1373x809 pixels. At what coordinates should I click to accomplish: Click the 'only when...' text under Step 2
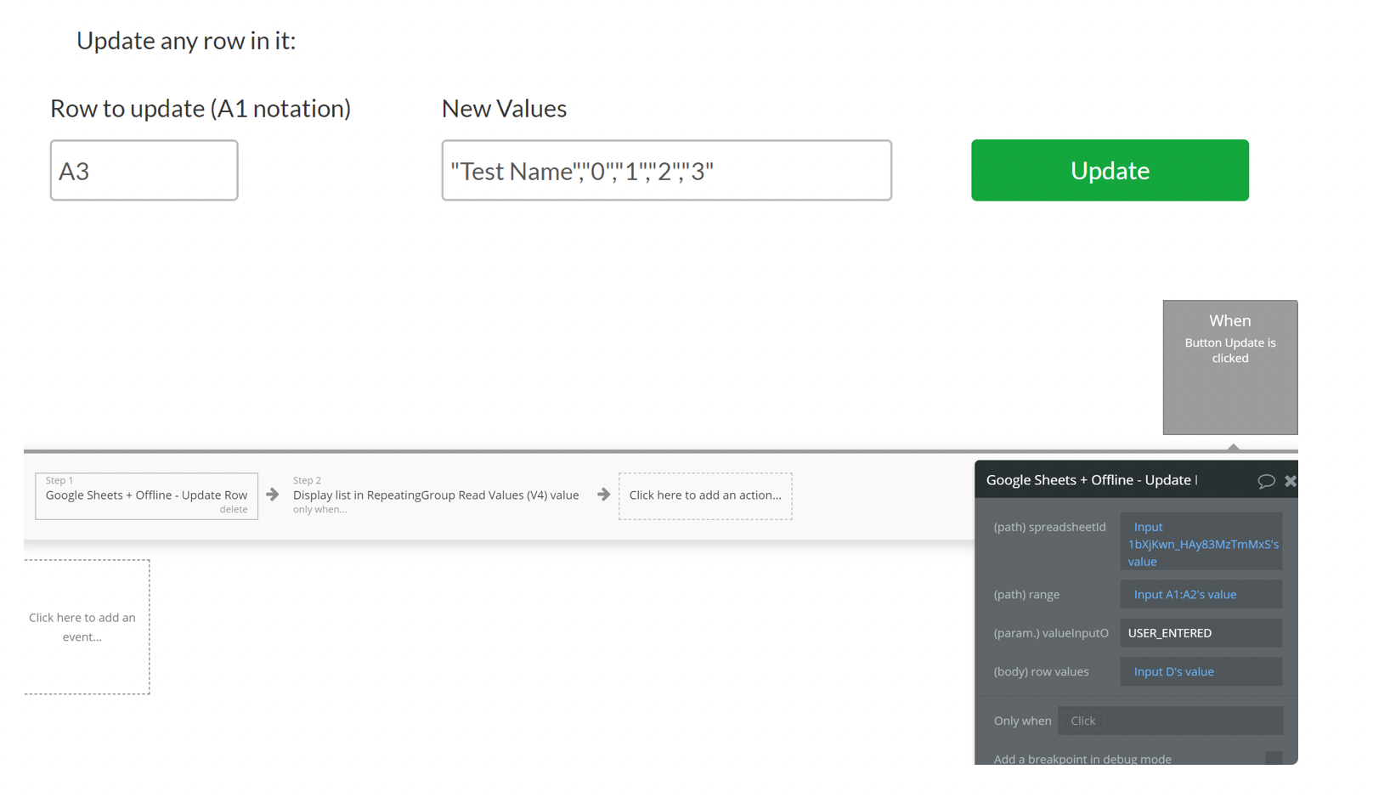[319, 510]
